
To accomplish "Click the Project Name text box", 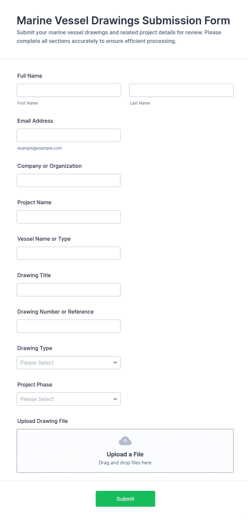I will (x=69, y=217).
